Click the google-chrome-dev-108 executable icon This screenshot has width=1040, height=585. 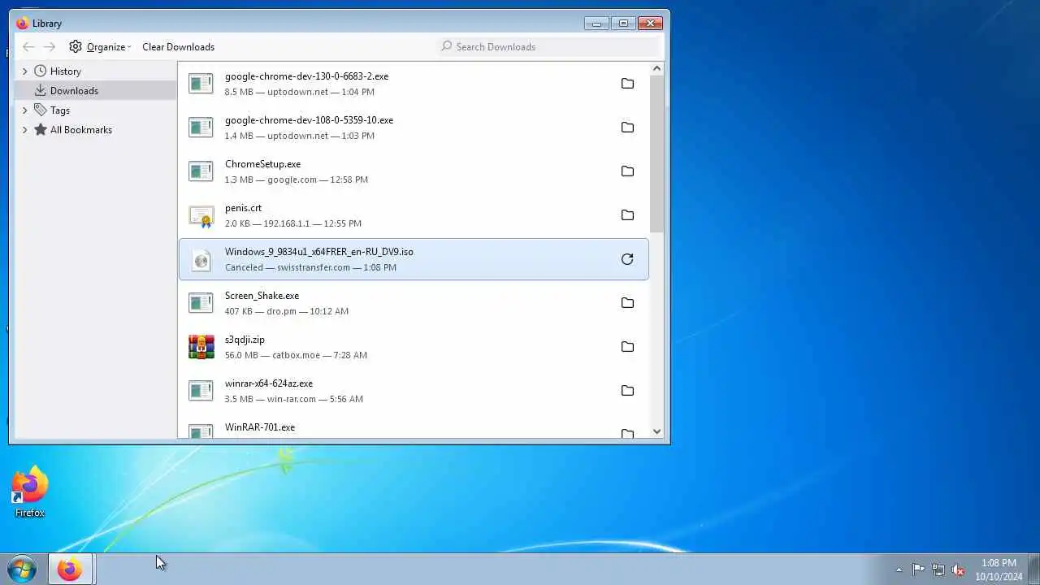pos(201,127)
